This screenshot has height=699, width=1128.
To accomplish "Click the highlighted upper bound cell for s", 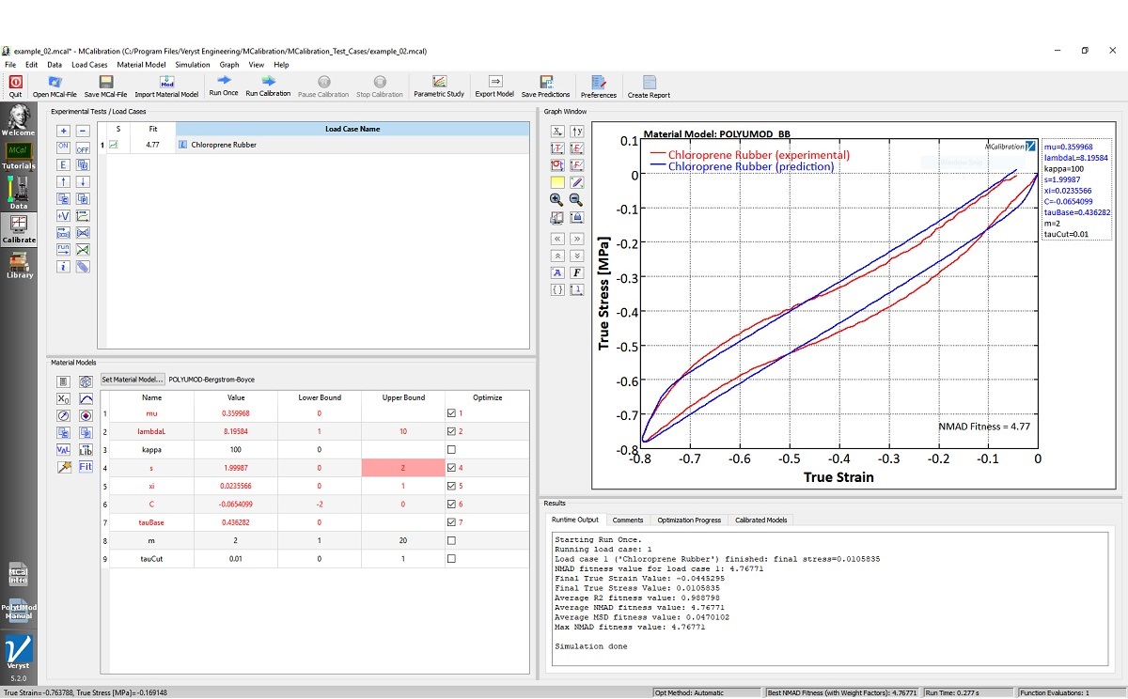I will (x=403, y=468).
